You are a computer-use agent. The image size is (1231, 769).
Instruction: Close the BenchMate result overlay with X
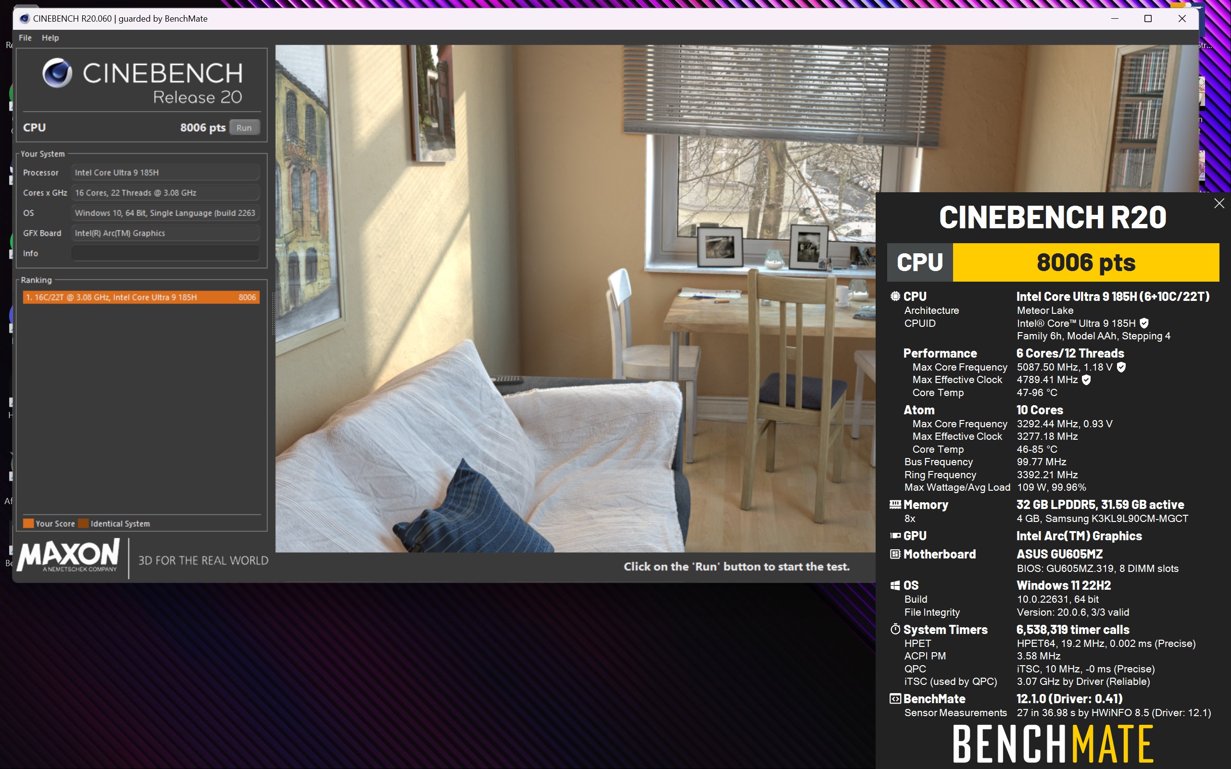(x=1219, y=203)
